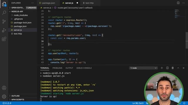
Task: Show errors and warnings count in status bar
Action: click(x=7, y=103)
